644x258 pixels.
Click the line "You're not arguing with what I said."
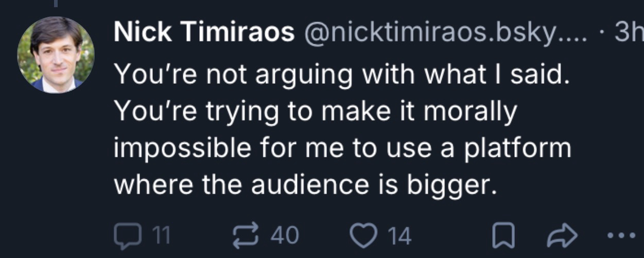click(341, 75)
